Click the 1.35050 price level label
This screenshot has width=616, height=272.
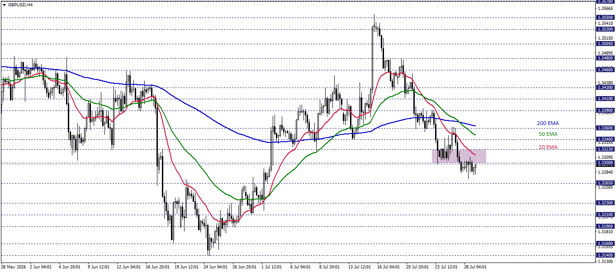[605, 44]
